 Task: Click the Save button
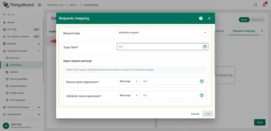pyautogui.click(x=260, y=122)
